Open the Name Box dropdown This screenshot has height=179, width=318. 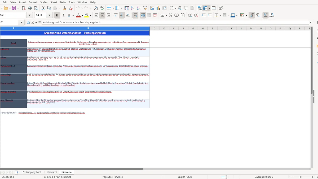pos(21,22)
